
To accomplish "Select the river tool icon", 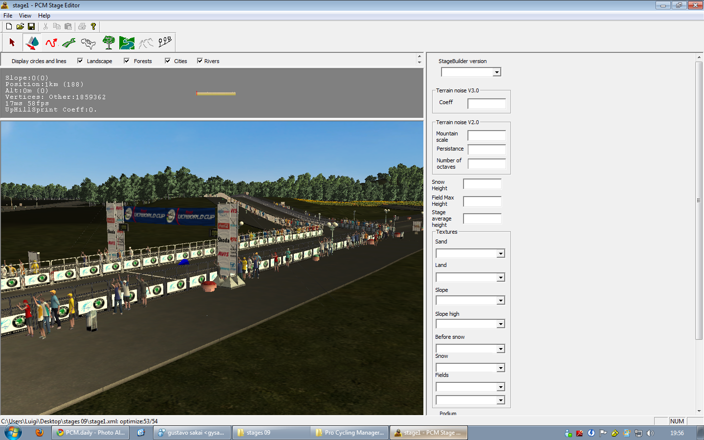I will coord(127,43).
